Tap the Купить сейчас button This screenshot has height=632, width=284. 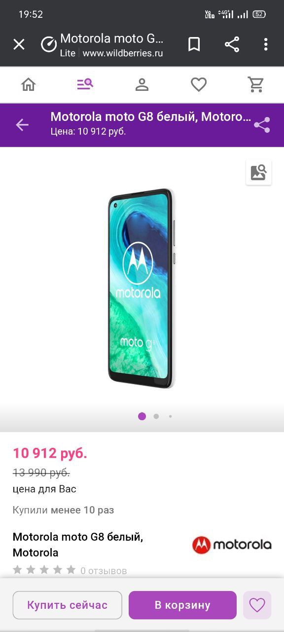coord(67,605)
